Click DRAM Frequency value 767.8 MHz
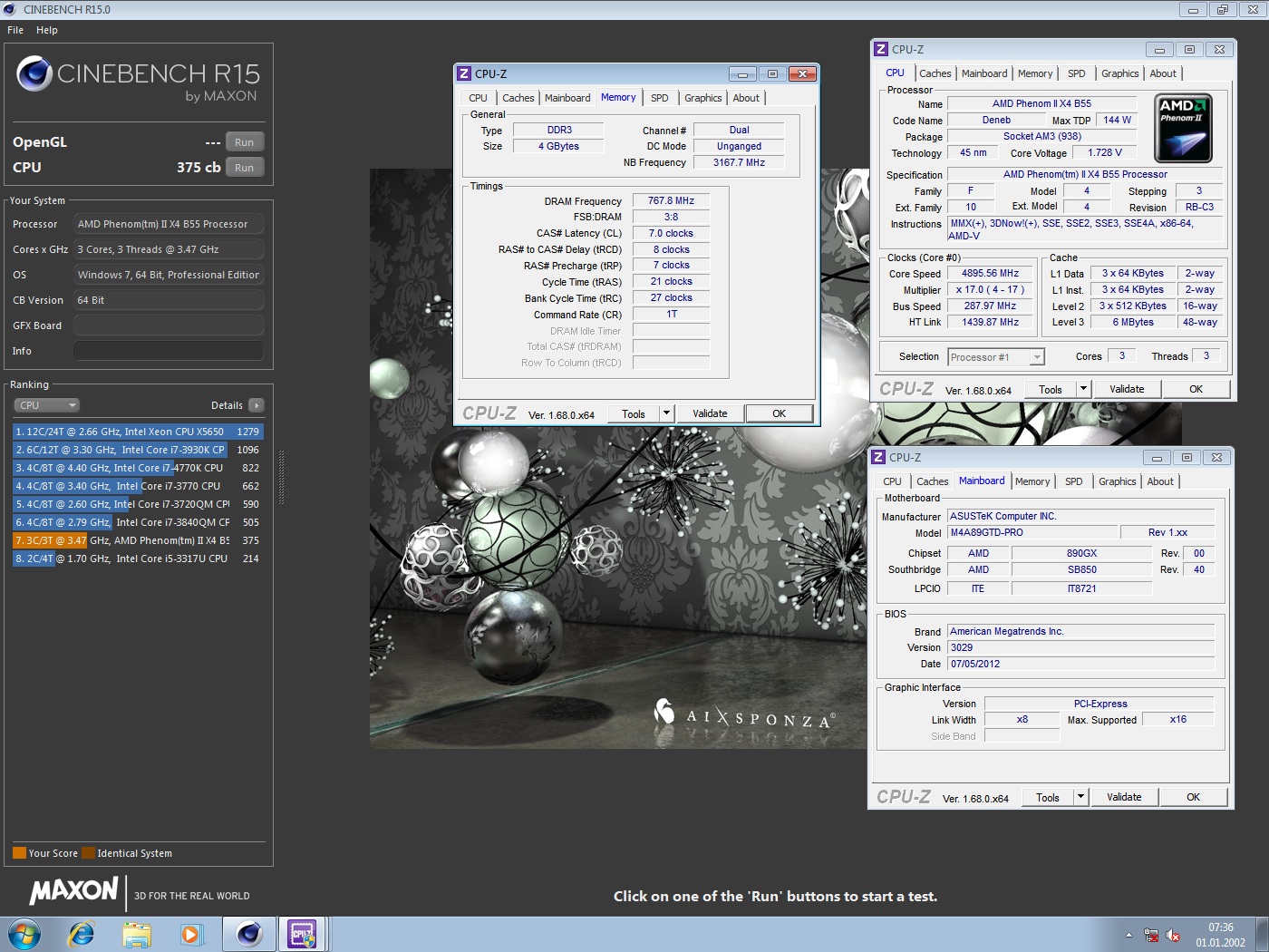This screenshot has width=1269, height=952. [671, 201]
